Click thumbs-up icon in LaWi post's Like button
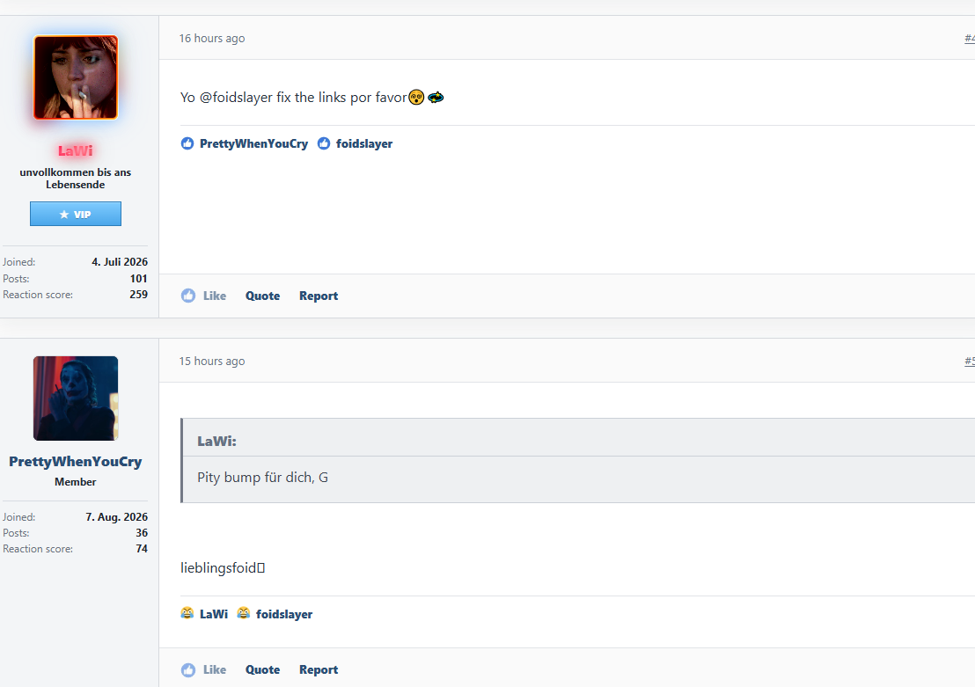The image size is (975, 687). click(187, 296)
